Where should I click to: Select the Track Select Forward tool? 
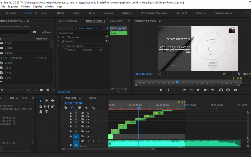coord(46,101)
